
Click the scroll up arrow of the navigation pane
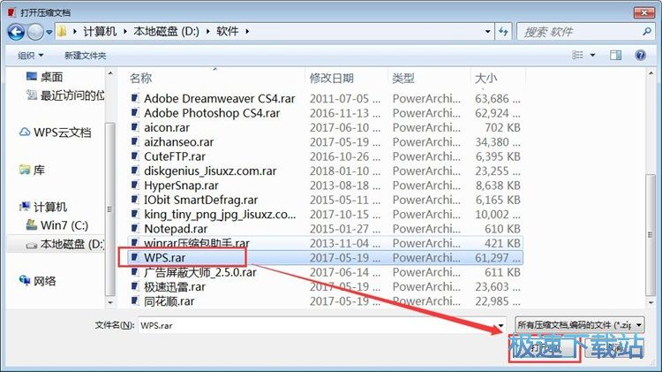pyautogui.click(x=110, y=73)
